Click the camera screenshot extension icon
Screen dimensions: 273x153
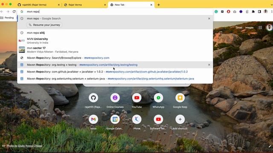tap(235, 11)
